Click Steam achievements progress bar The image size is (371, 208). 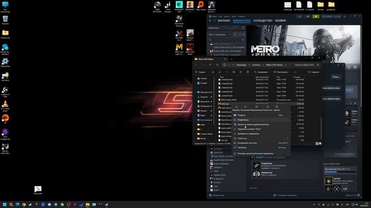340,172
